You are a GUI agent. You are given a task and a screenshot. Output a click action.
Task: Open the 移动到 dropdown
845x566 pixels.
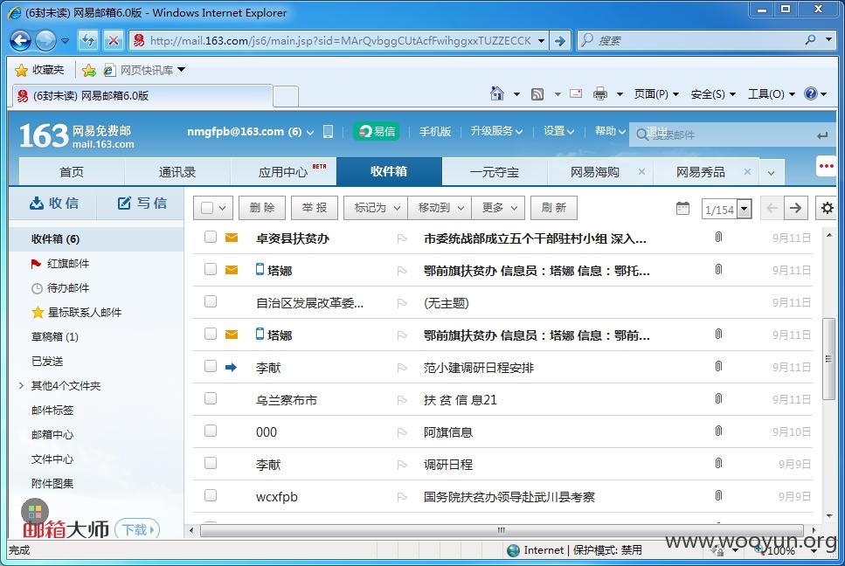click(440, 208)
